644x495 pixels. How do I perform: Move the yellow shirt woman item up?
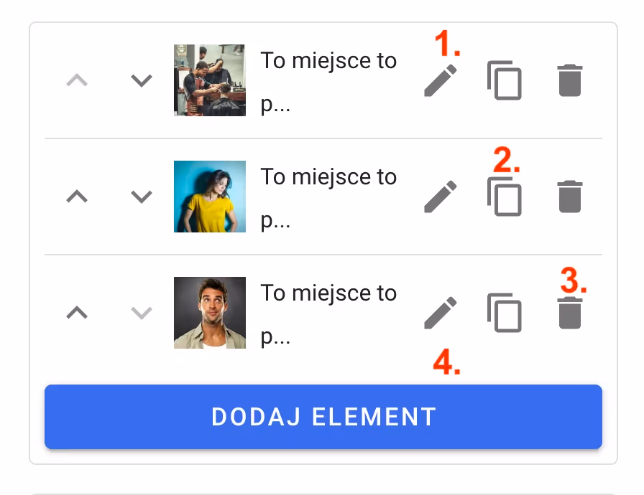pos(77,197)
